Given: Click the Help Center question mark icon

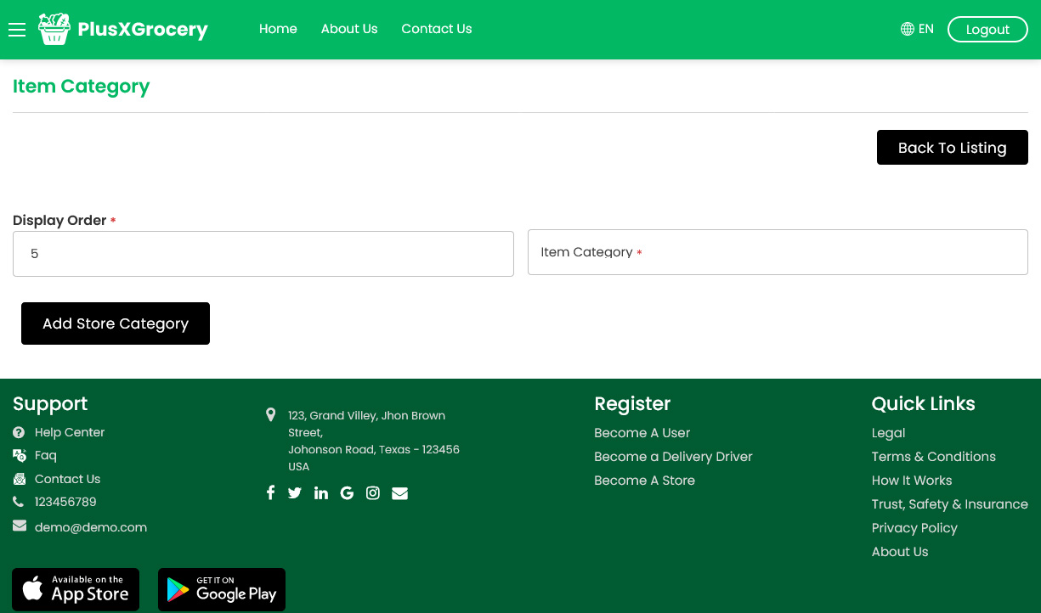Looking at the screenshot, I should click(x=19, y=432).
